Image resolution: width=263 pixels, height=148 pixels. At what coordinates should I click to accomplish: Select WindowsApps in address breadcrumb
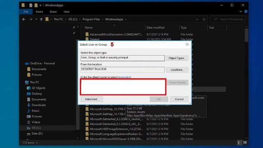coord(114,19)
